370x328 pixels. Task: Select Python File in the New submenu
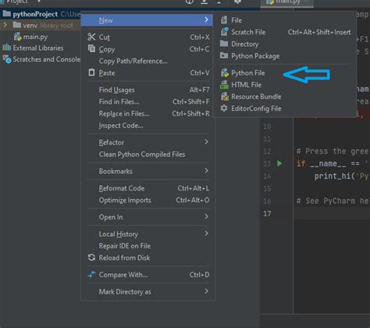[284, 73]
